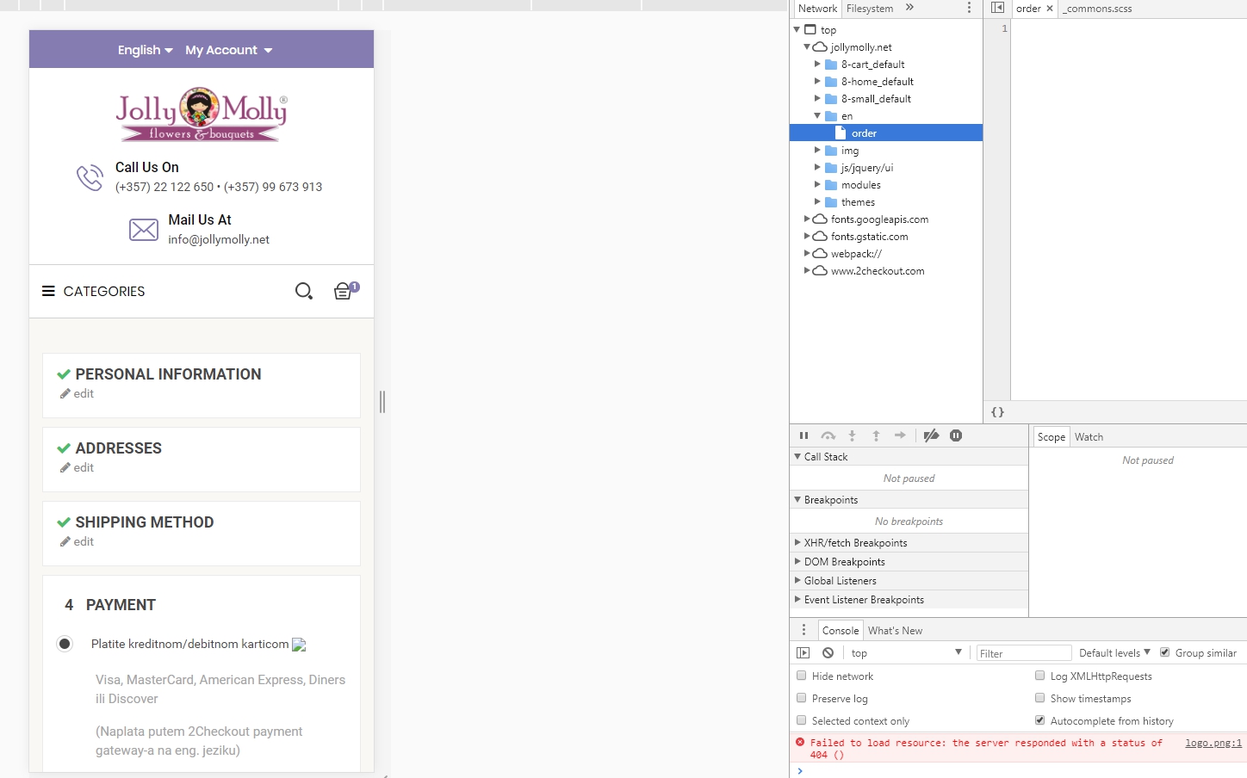Open the top context selector dropdown
This screenshot has width=1247, height=778.
click(906, 653)
